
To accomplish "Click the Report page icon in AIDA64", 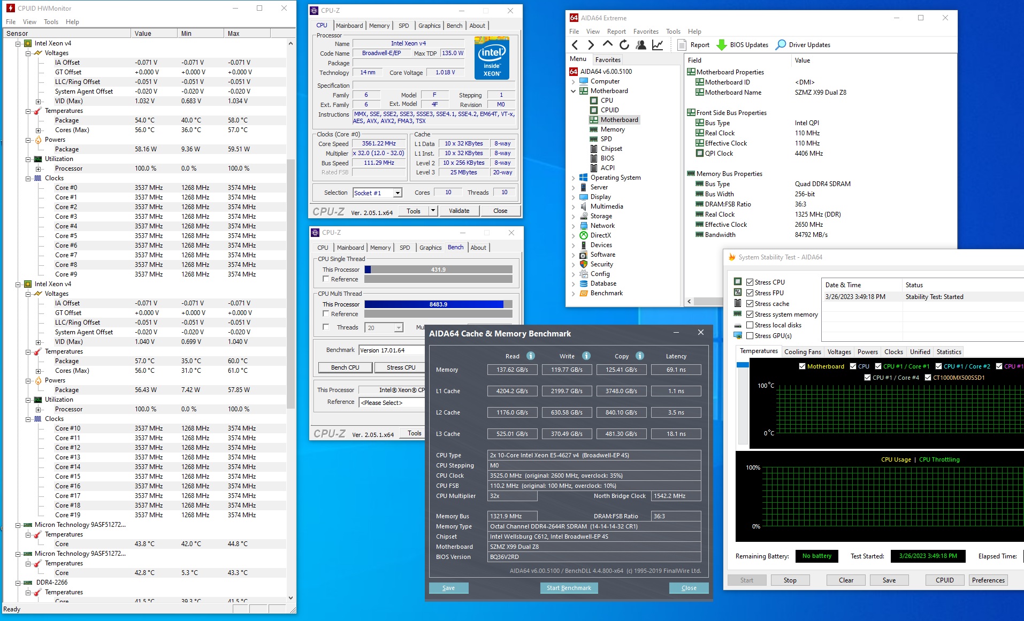I will coord(682,45).
